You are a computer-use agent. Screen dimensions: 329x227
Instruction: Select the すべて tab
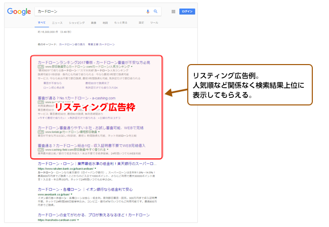pyautogui.click(x=42, y=23)
